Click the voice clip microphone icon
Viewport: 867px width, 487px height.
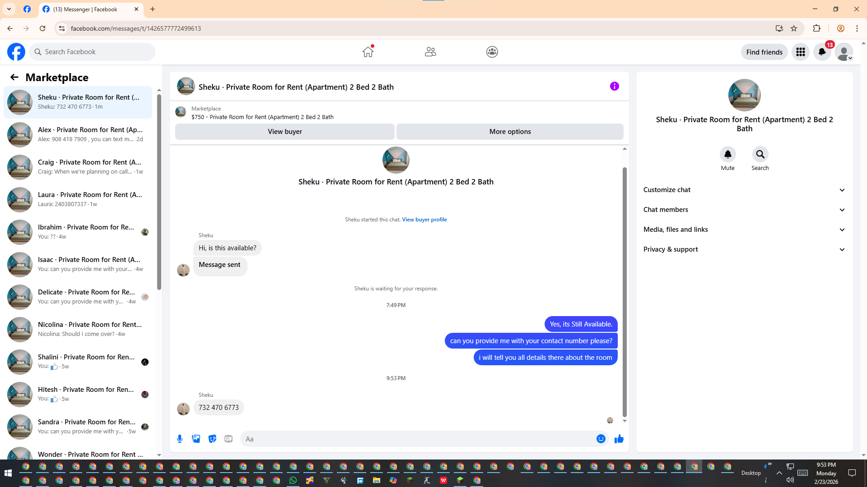180,439
